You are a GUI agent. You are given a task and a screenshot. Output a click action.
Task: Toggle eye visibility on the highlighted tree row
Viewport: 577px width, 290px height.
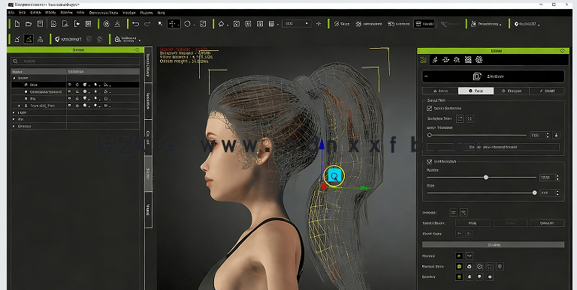70,85
